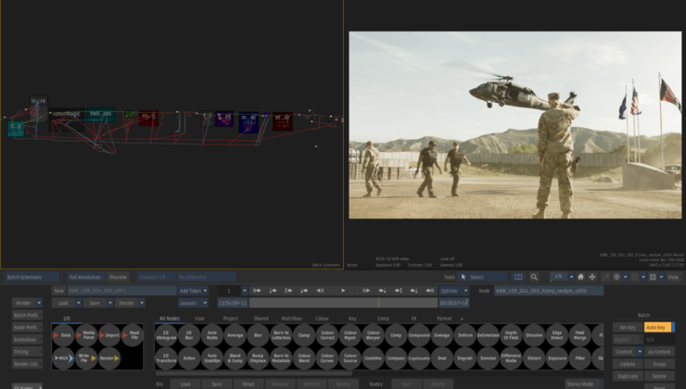Image resolution: width=686 pixels, height=389 pixels.
Task: Click the Depth Of Field node
Action: coord(511,334)
